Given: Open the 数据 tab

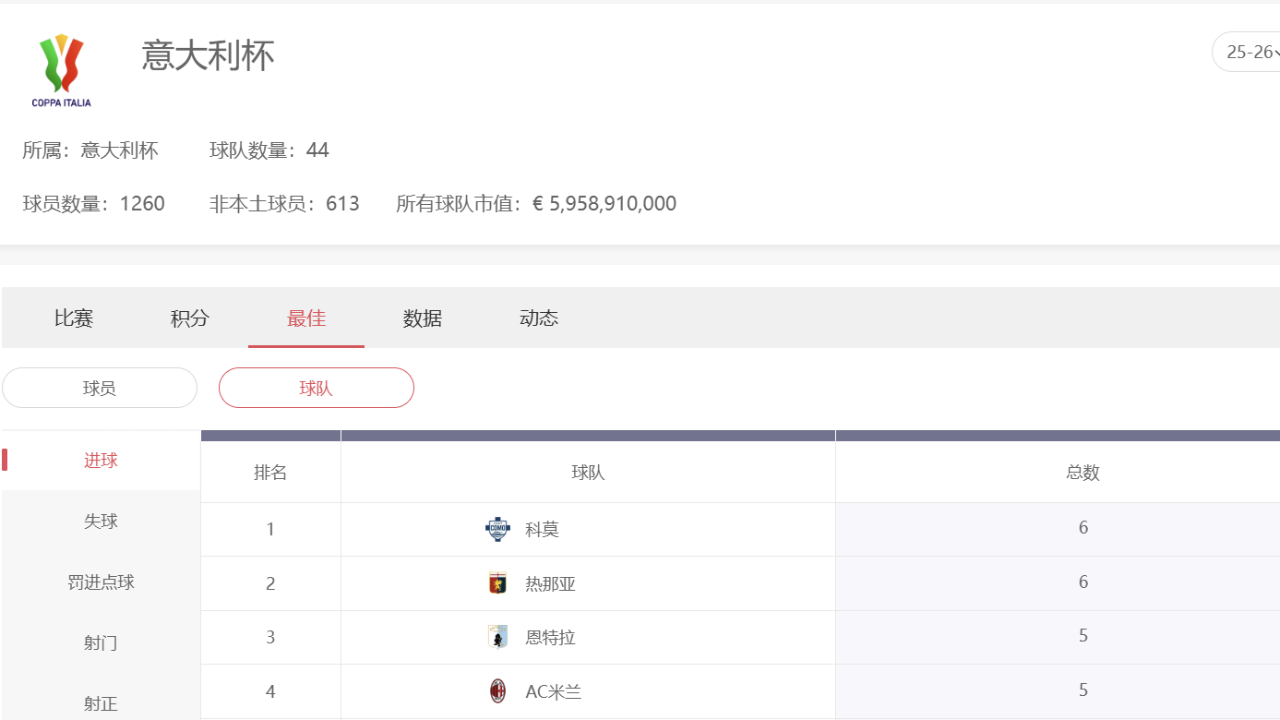Looking at the screenshot, I should [423, 318].
